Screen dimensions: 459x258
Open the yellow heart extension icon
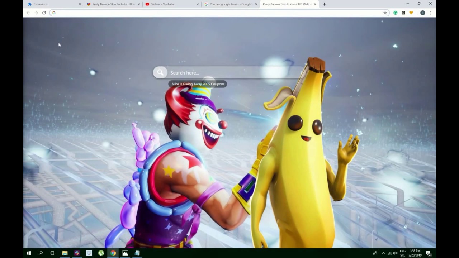click(x=411, y=13)
